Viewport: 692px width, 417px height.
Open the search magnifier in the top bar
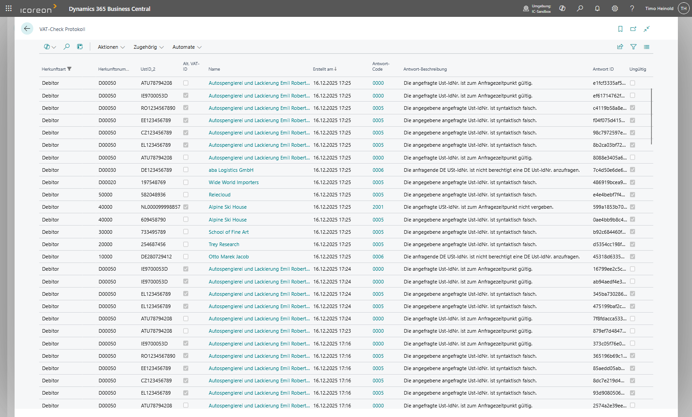580,8
